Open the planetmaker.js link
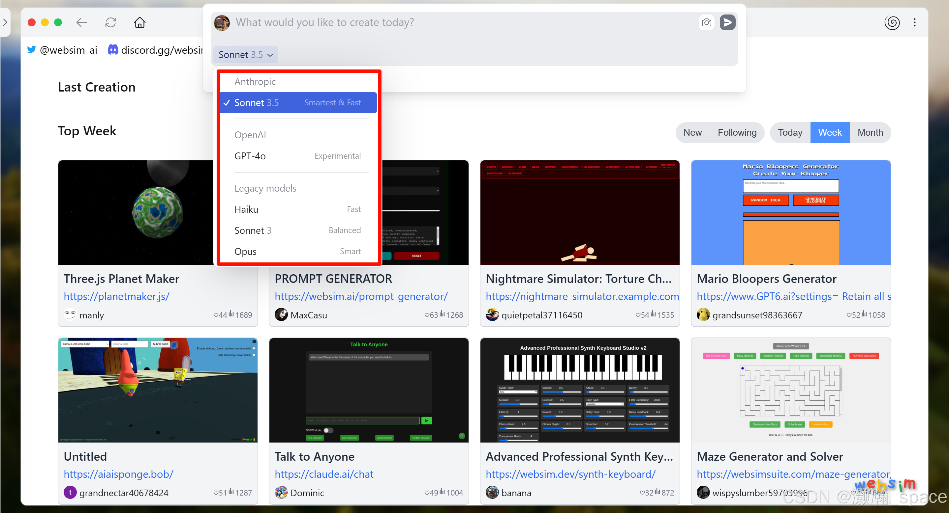 pos(116,296)
